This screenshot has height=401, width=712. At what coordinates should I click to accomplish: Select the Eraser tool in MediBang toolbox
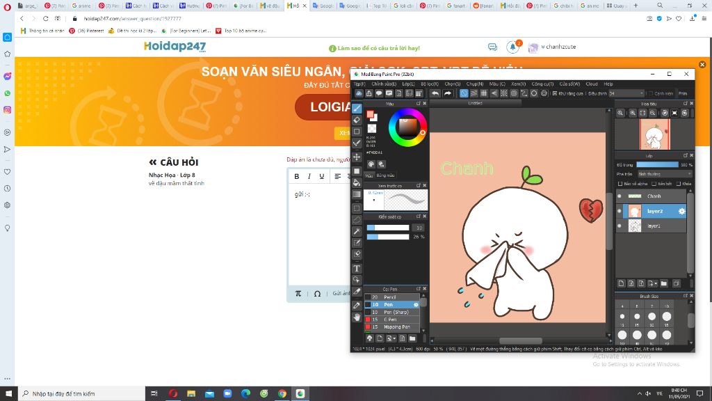click(357, 120)
